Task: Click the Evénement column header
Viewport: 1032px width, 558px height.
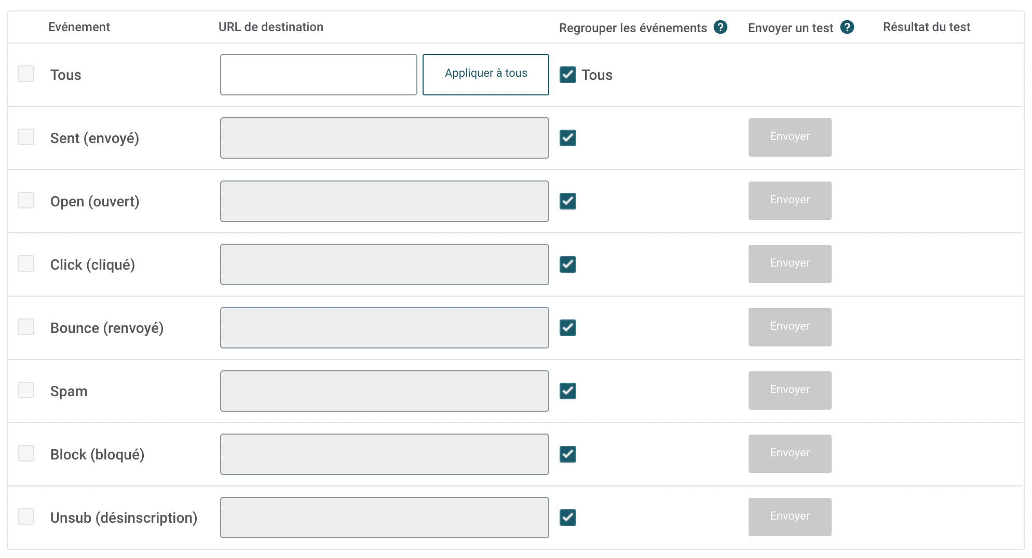Action: (x=79, y=27)
